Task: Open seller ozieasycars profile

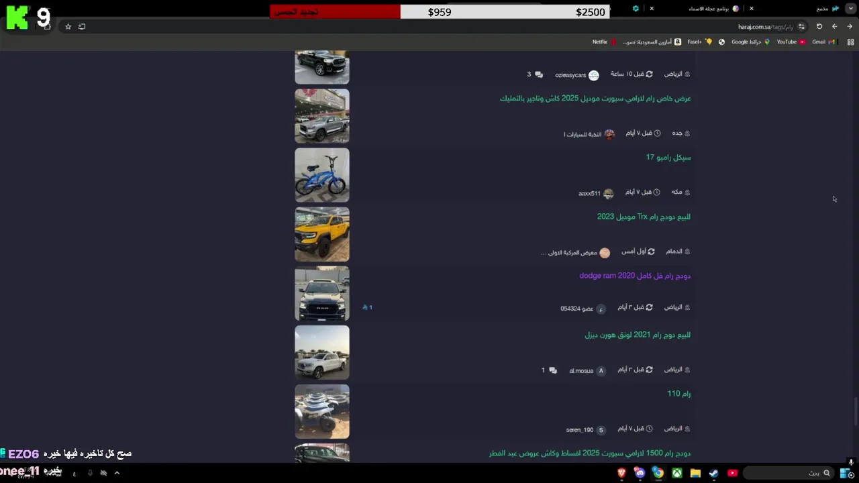Action: click(576, 75)
